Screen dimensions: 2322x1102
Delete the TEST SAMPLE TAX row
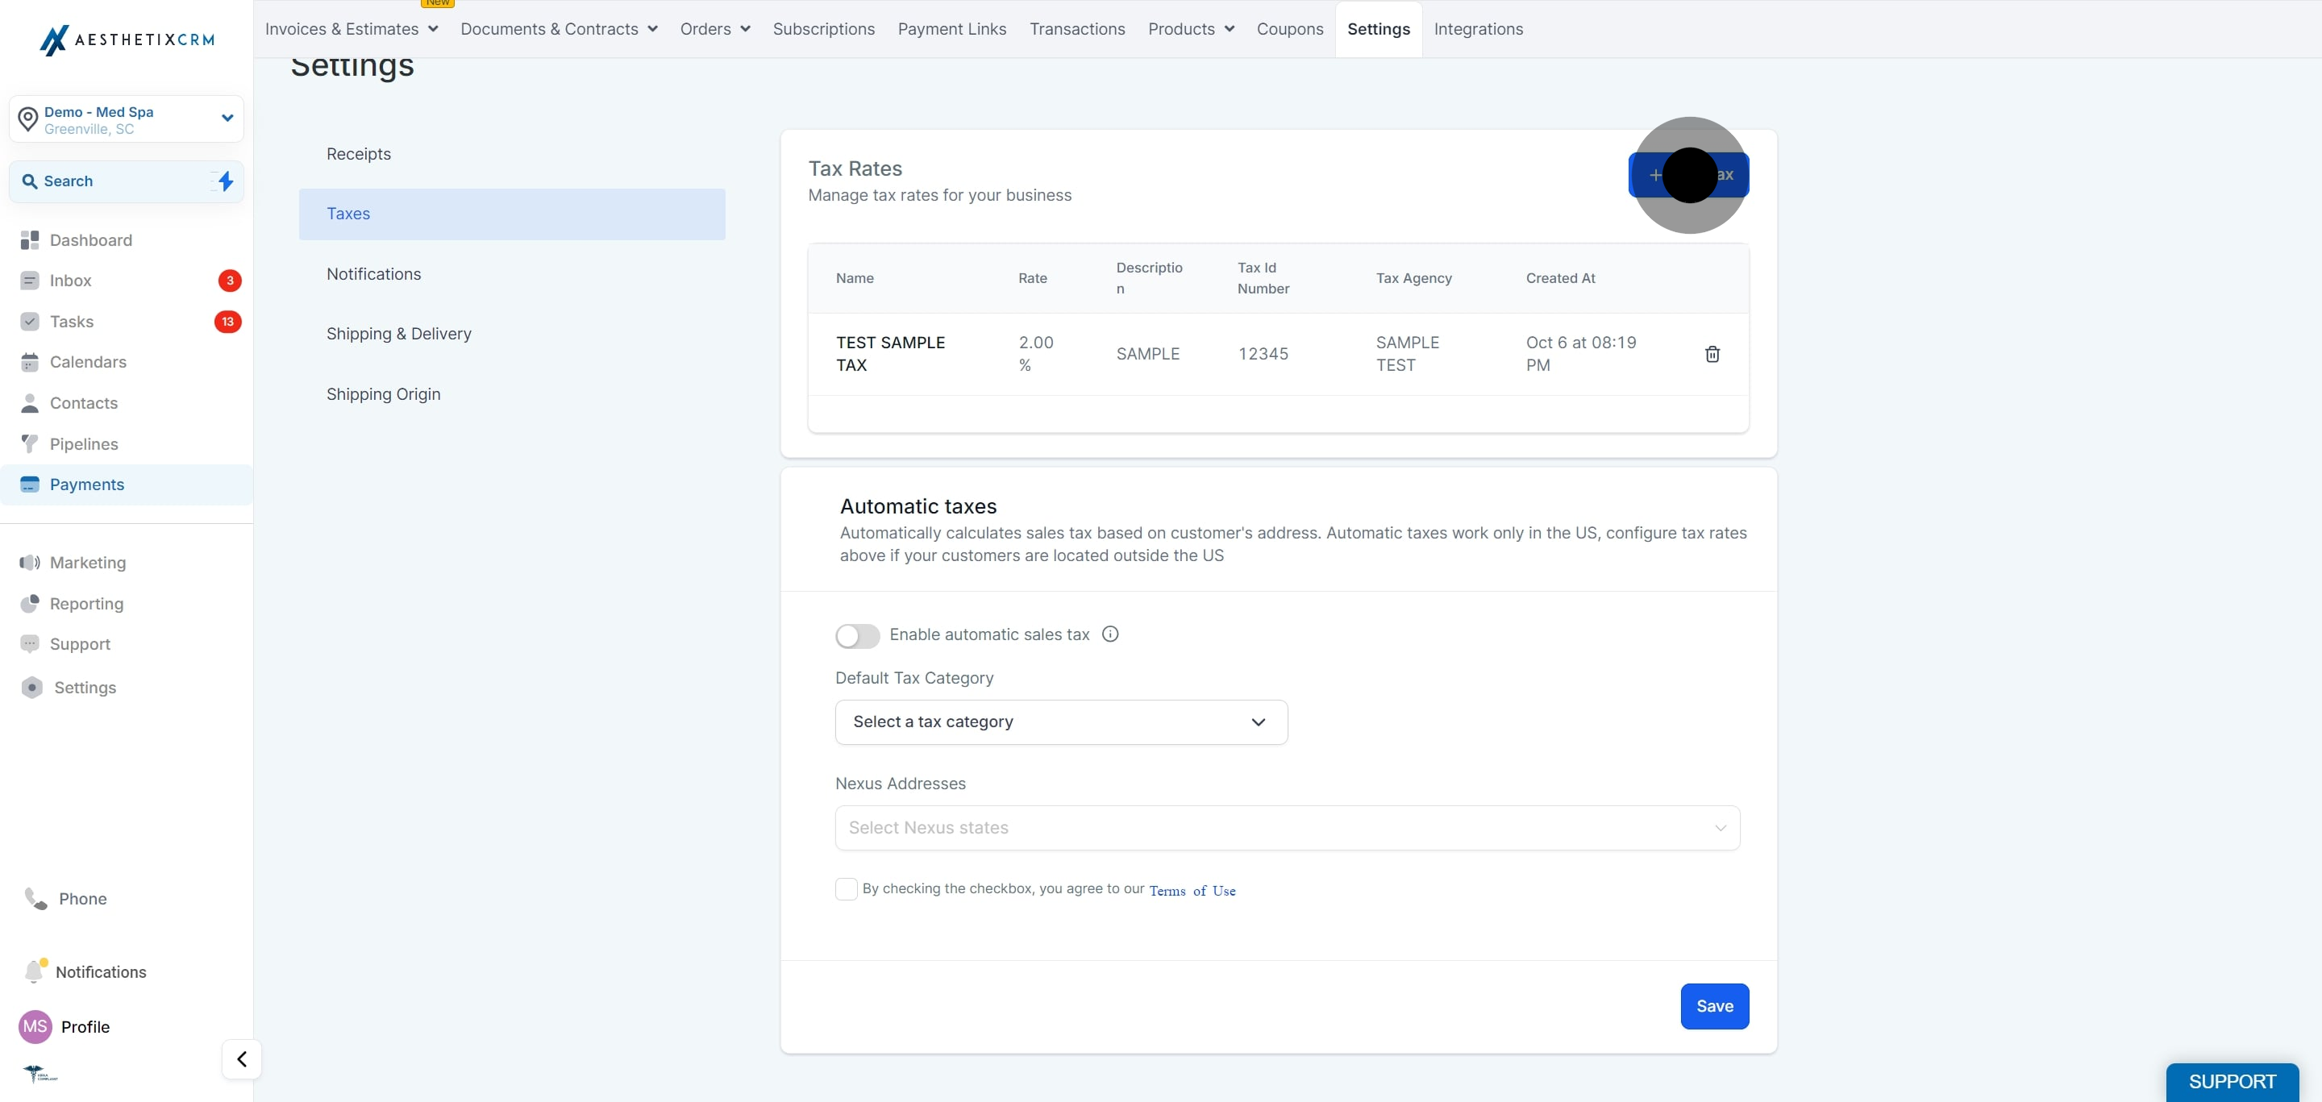pyautogui.click(x=1712, y=354)
